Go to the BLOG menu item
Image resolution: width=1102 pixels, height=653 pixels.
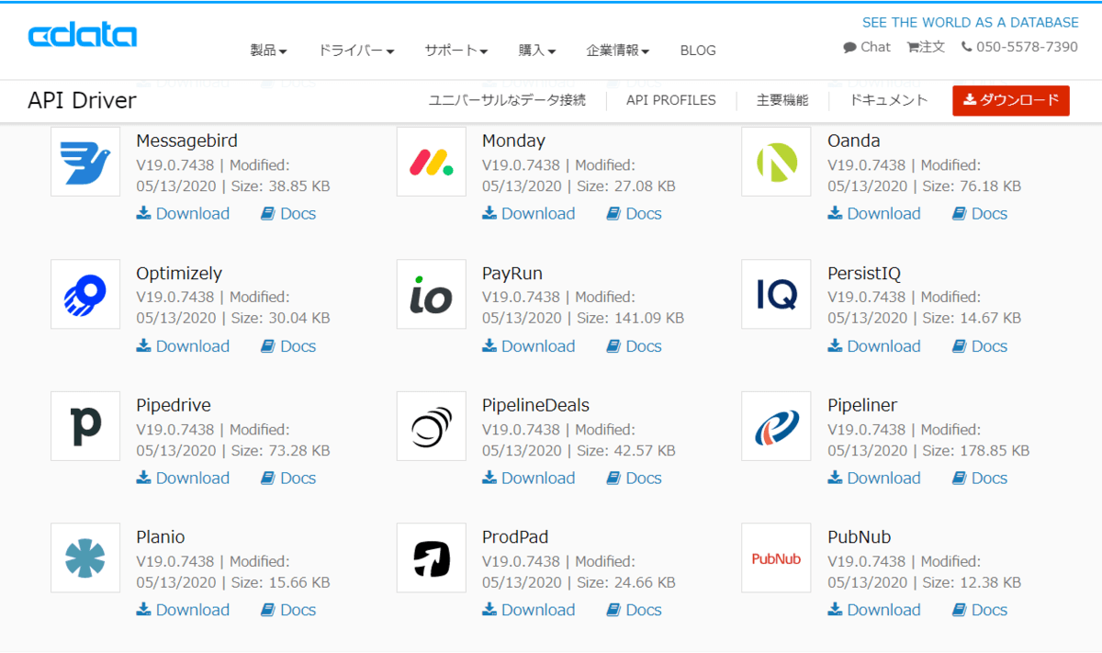tap(698, 51)
